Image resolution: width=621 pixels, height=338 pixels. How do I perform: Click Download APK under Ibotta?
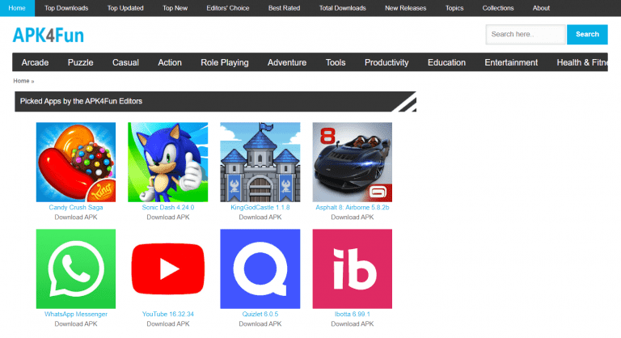(x=352, y=323)
